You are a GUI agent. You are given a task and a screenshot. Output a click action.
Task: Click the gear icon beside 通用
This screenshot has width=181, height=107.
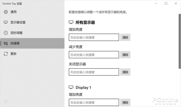tap(6, 12)
